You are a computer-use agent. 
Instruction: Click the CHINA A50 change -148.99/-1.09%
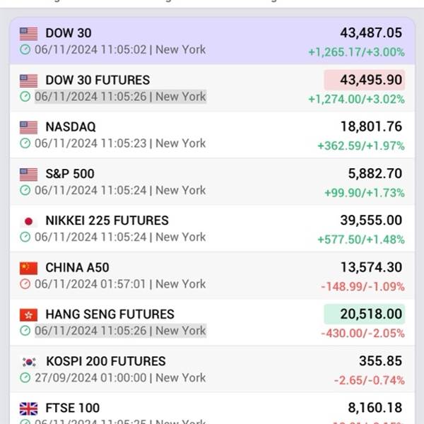point(363,287)
